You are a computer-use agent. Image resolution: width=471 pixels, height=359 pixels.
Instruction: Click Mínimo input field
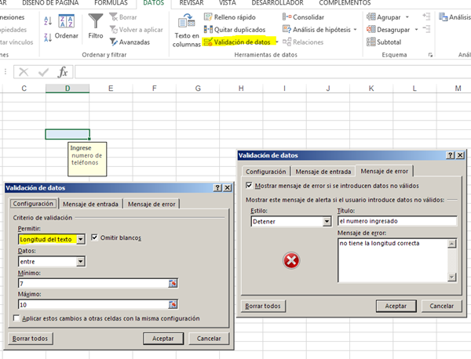pyautogui.click(x=93, y=284)
